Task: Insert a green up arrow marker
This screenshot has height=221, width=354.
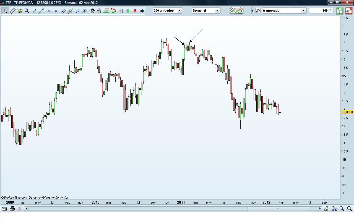Action: (x=128, y=11)
